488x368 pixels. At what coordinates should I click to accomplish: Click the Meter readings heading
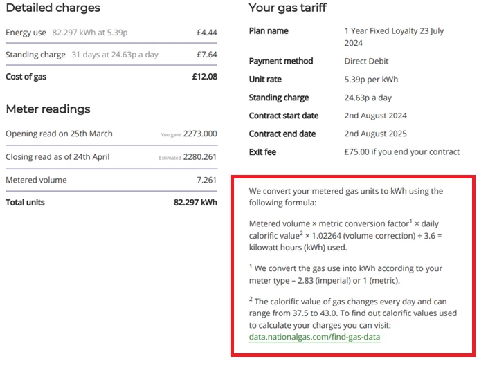click(x=48, y=109)
